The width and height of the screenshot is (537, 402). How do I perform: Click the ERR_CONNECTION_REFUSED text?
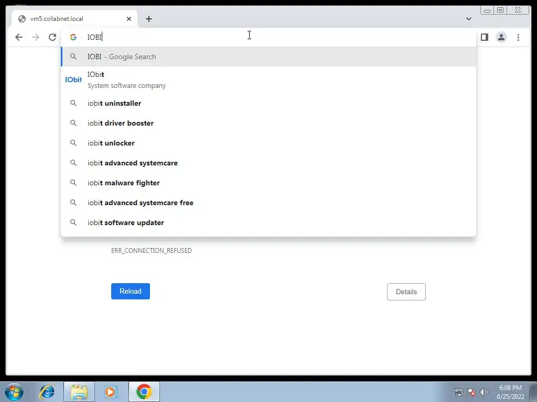[x=152, y=251]
